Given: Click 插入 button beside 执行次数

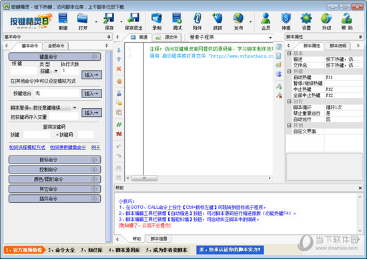Looking at the screenshot, I should [x=91, y=75].
